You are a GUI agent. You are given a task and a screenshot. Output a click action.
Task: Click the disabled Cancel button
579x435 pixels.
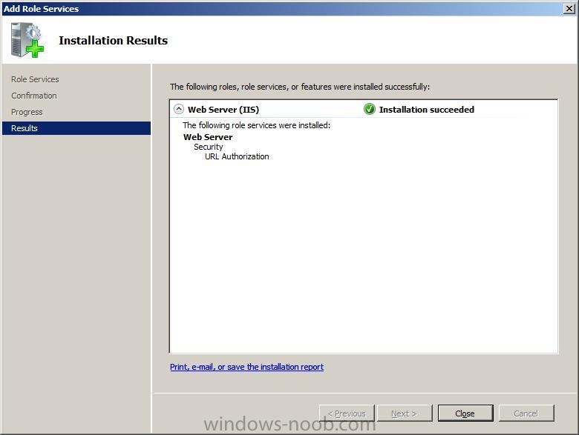pos(526,414)
